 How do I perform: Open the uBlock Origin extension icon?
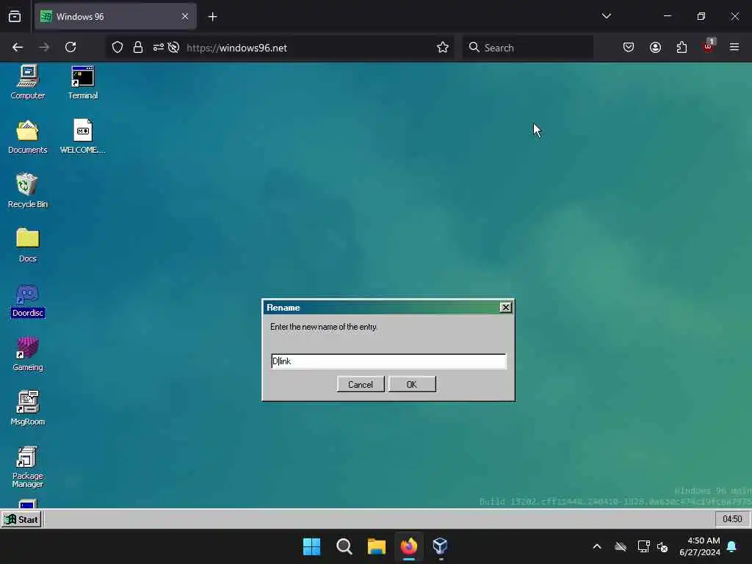(709, 46)
